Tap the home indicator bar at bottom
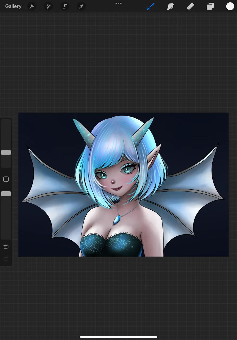 click(118, 337)
